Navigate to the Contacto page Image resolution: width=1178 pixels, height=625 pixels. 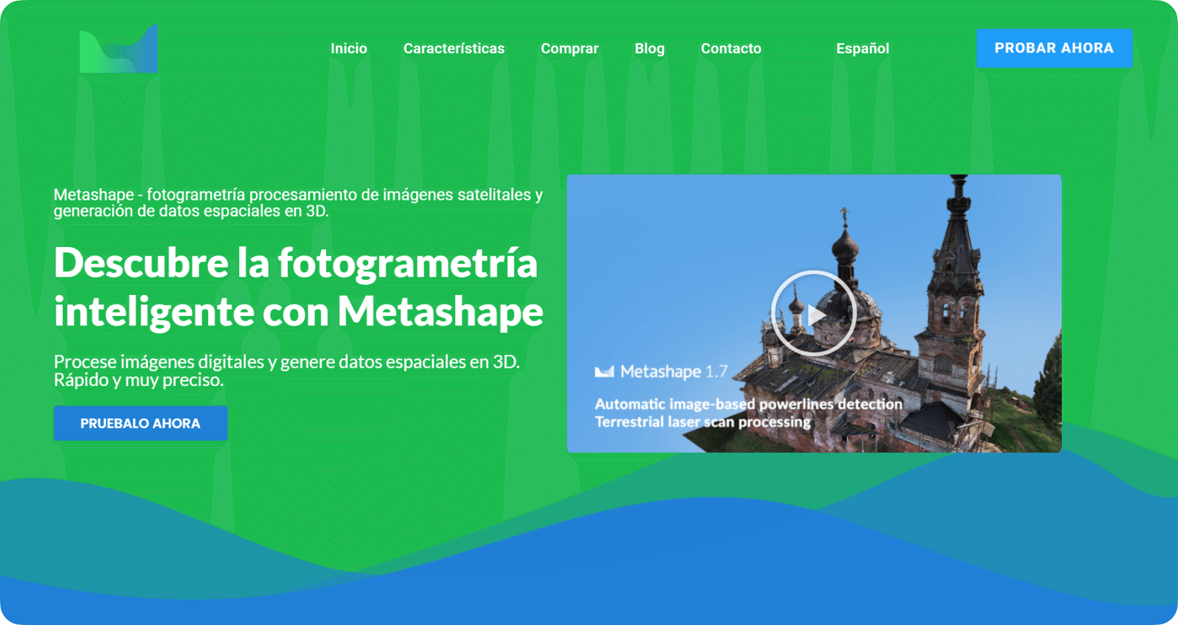pos(730,49)
